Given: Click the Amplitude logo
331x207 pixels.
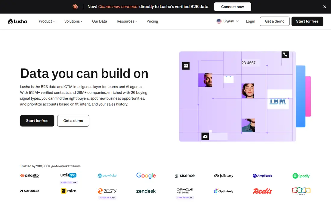Looking at the screenshot, I should (262, 176).
